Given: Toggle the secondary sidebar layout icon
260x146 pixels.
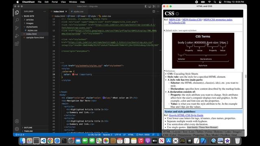Looking at the screenshot, I should 153,6.
